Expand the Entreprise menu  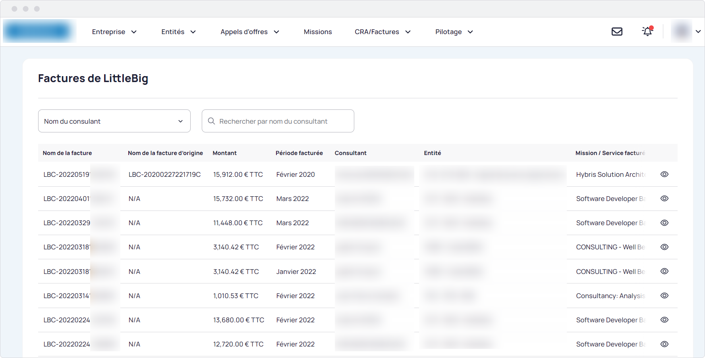pos(114,32)
